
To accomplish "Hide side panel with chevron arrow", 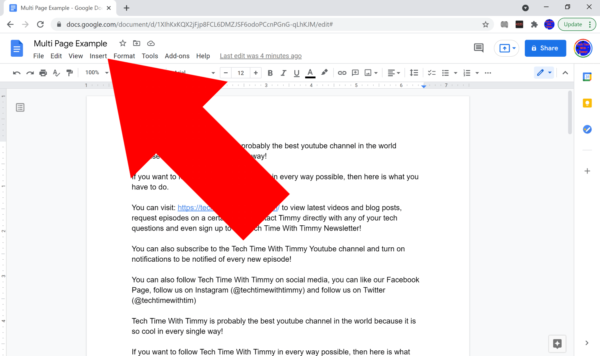I will tap(587, 343).
